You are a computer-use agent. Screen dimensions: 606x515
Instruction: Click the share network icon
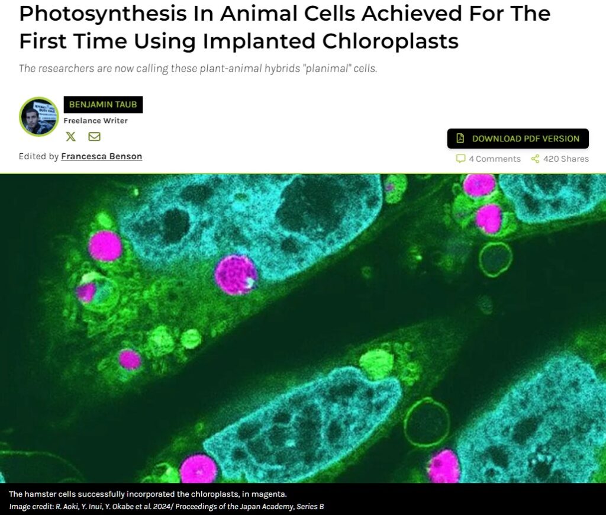click(535, 159)
